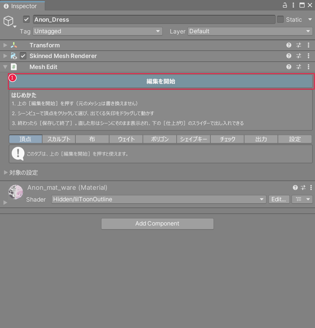Open Anon_mat_ware material more options menu
The image size is (315, 328).
(x=311, y=188)
